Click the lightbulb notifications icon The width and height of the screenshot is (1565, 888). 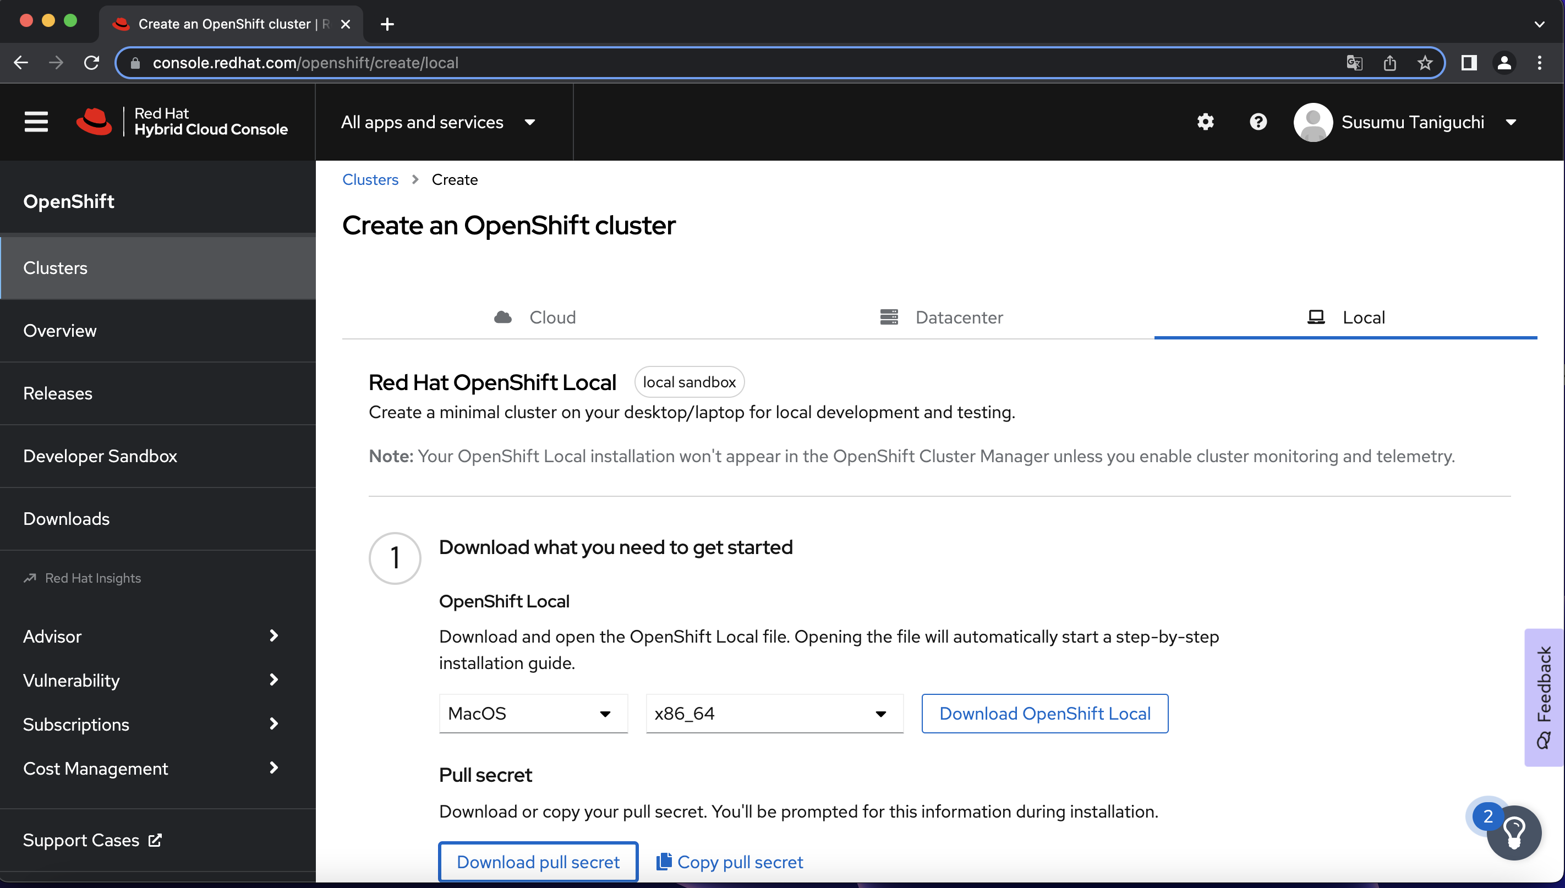click(1514, 832)
